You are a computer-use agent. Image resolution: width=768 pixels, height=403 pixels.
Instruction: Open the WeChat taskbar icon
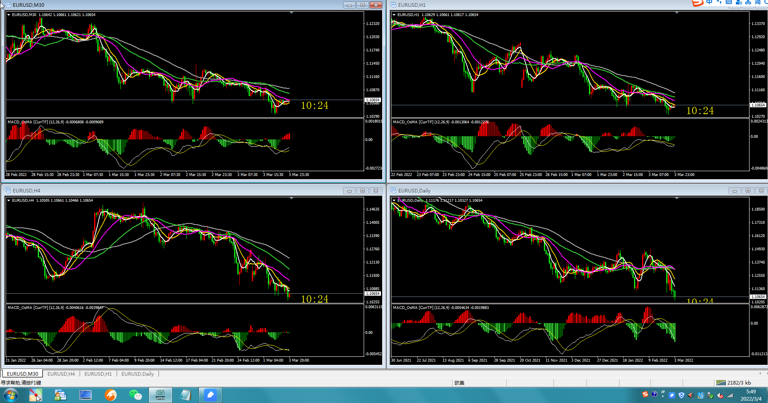(136, 395)
